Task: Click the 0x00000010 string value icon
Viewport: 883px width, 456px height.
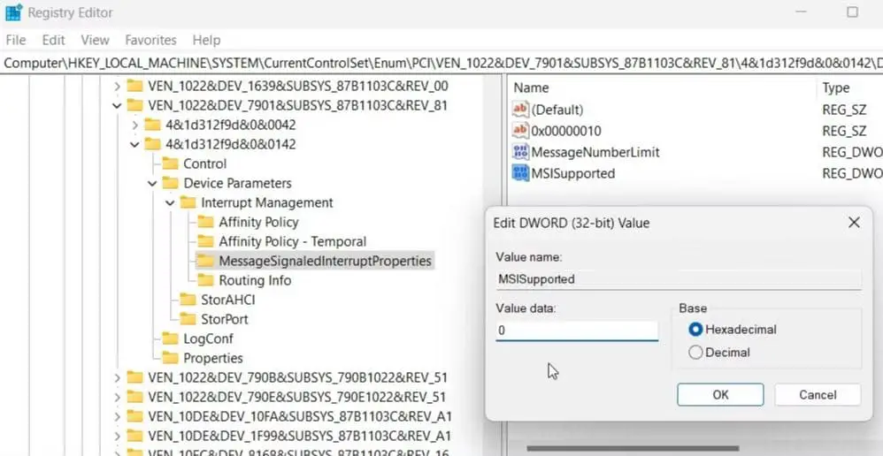Action: click(520, 131)
